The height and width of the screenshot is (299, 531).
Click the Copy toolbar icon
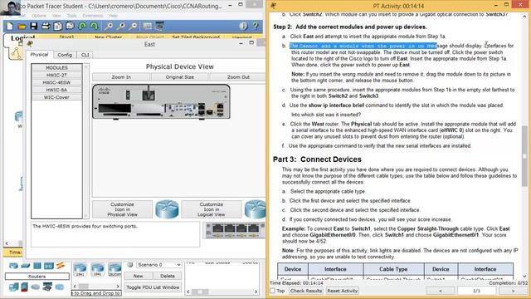tap(58, 26)
